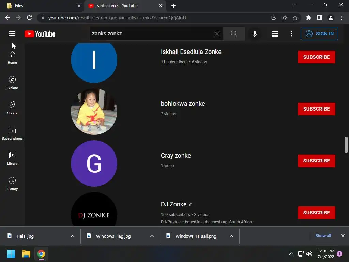Start voice search with the microphone
The width and height of the screenshot is (349, 262).
click(x=254, y=34)
